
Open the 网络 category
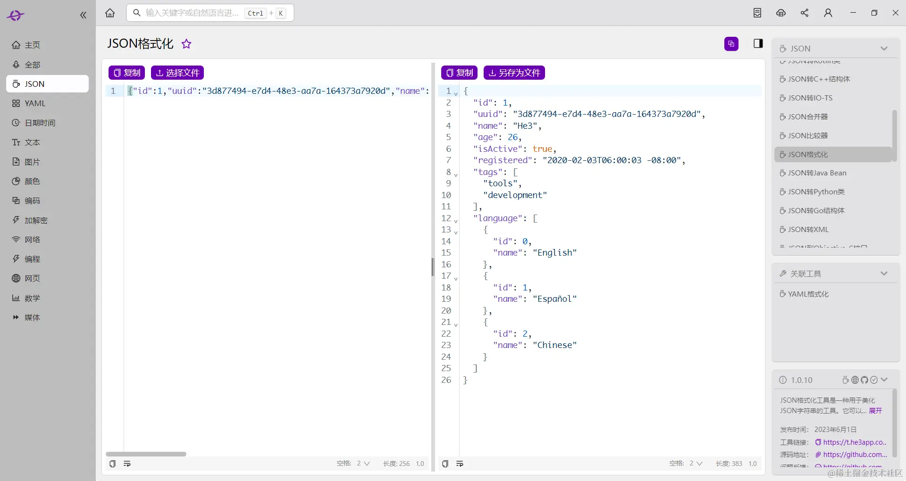(x=47, y=240)
